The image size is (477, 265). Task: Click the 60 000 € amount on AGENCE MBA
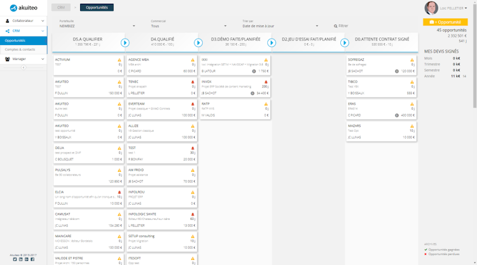189,71
